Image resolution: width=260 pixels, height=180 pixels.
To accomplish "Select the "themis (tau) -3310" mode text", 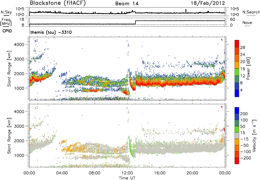I will [51, 32].
